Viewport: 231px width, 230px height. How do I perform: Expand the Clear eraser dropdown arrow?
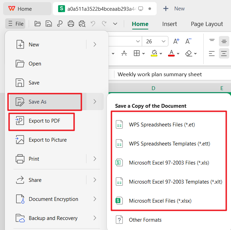click(x=195, y=54)
